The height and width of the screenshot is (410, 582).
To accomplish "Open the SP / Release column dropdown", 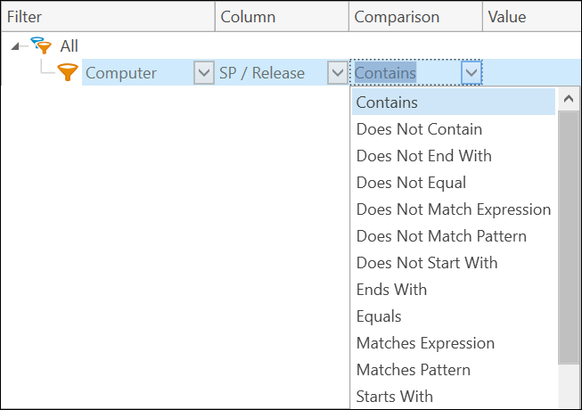I will 338,73.
